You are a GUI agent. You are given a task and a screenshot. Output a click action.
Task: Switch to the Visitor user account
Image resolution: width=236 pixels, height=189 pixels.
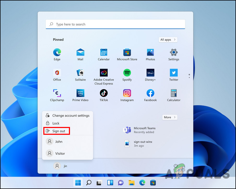[68, 153]
